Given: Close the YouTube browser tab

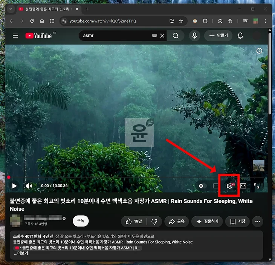Looking at the screenshot, I should coord(77,9).
